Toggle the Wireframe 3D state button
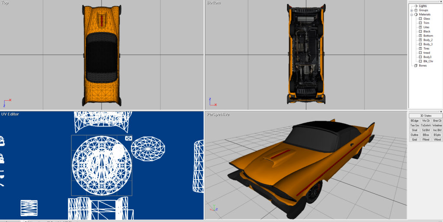 click(437, 125)
